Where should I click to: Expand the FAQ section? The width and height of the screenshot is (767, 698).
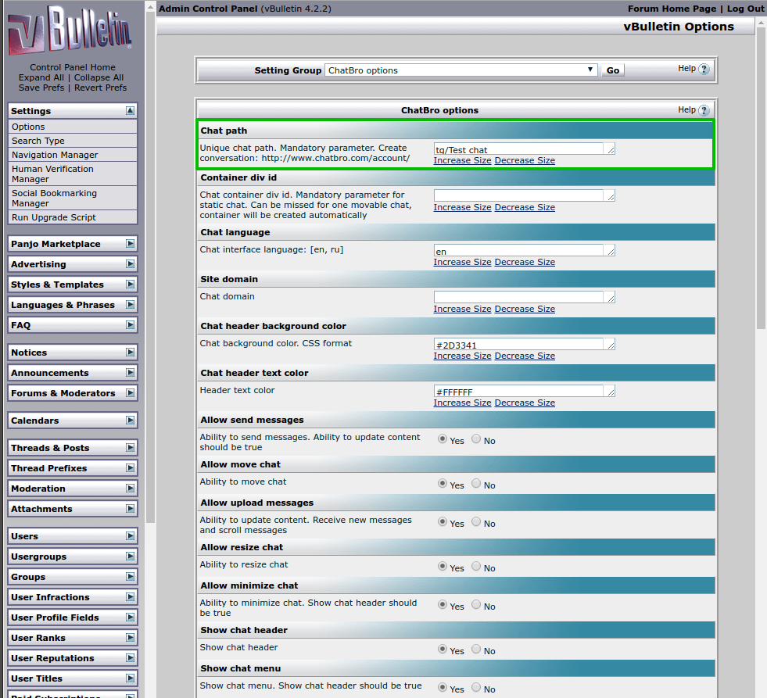point(130,325)
